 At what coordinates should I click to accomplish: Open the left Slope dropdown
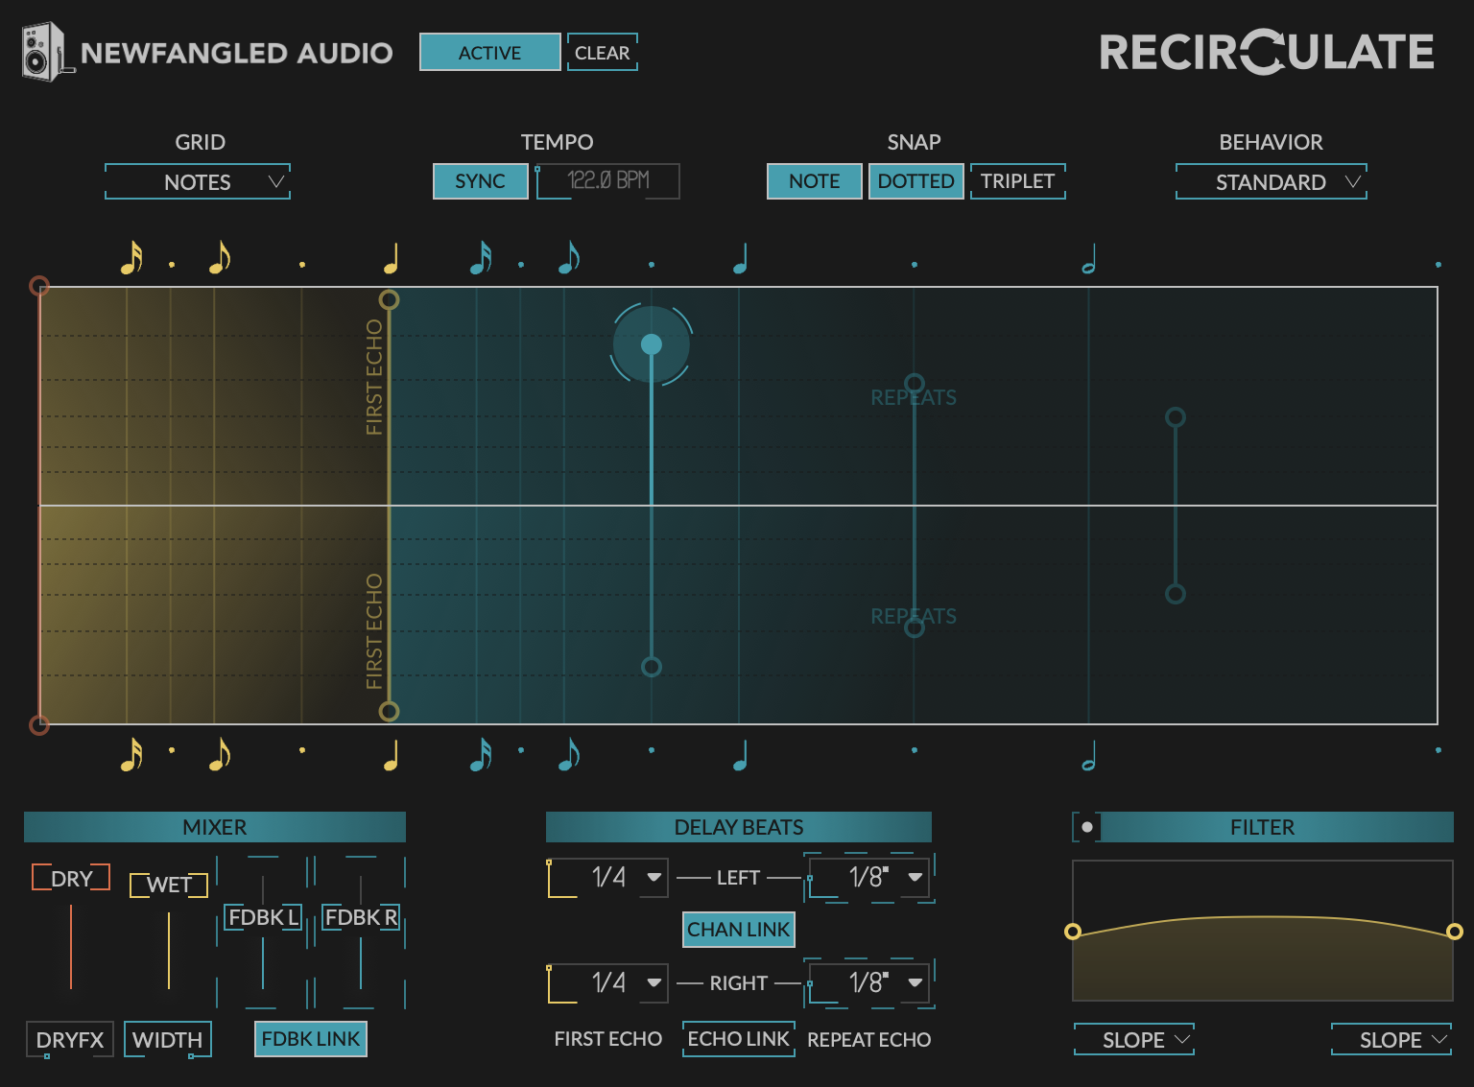pyautogui.click(x=1134, y=1040)
